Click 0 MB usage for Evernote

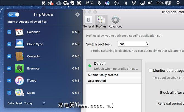76,68
